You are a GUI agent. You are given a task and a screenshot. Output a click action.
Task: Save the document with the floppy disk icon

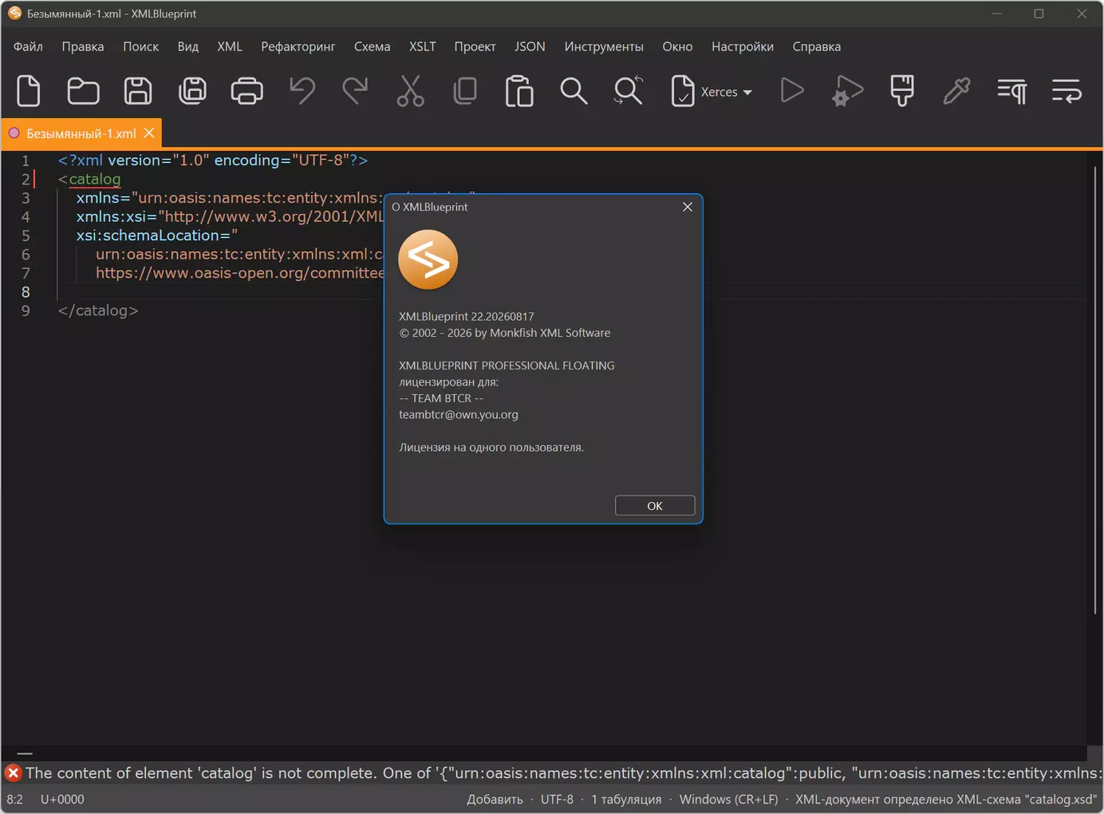click(x=138, y=91)
